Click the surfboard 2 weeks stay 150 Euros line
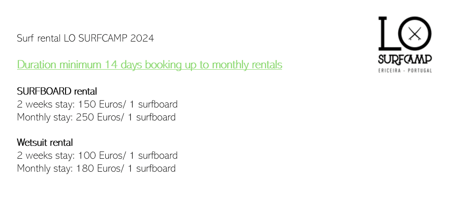Screen dimensions: 457x197 (97, 104)
